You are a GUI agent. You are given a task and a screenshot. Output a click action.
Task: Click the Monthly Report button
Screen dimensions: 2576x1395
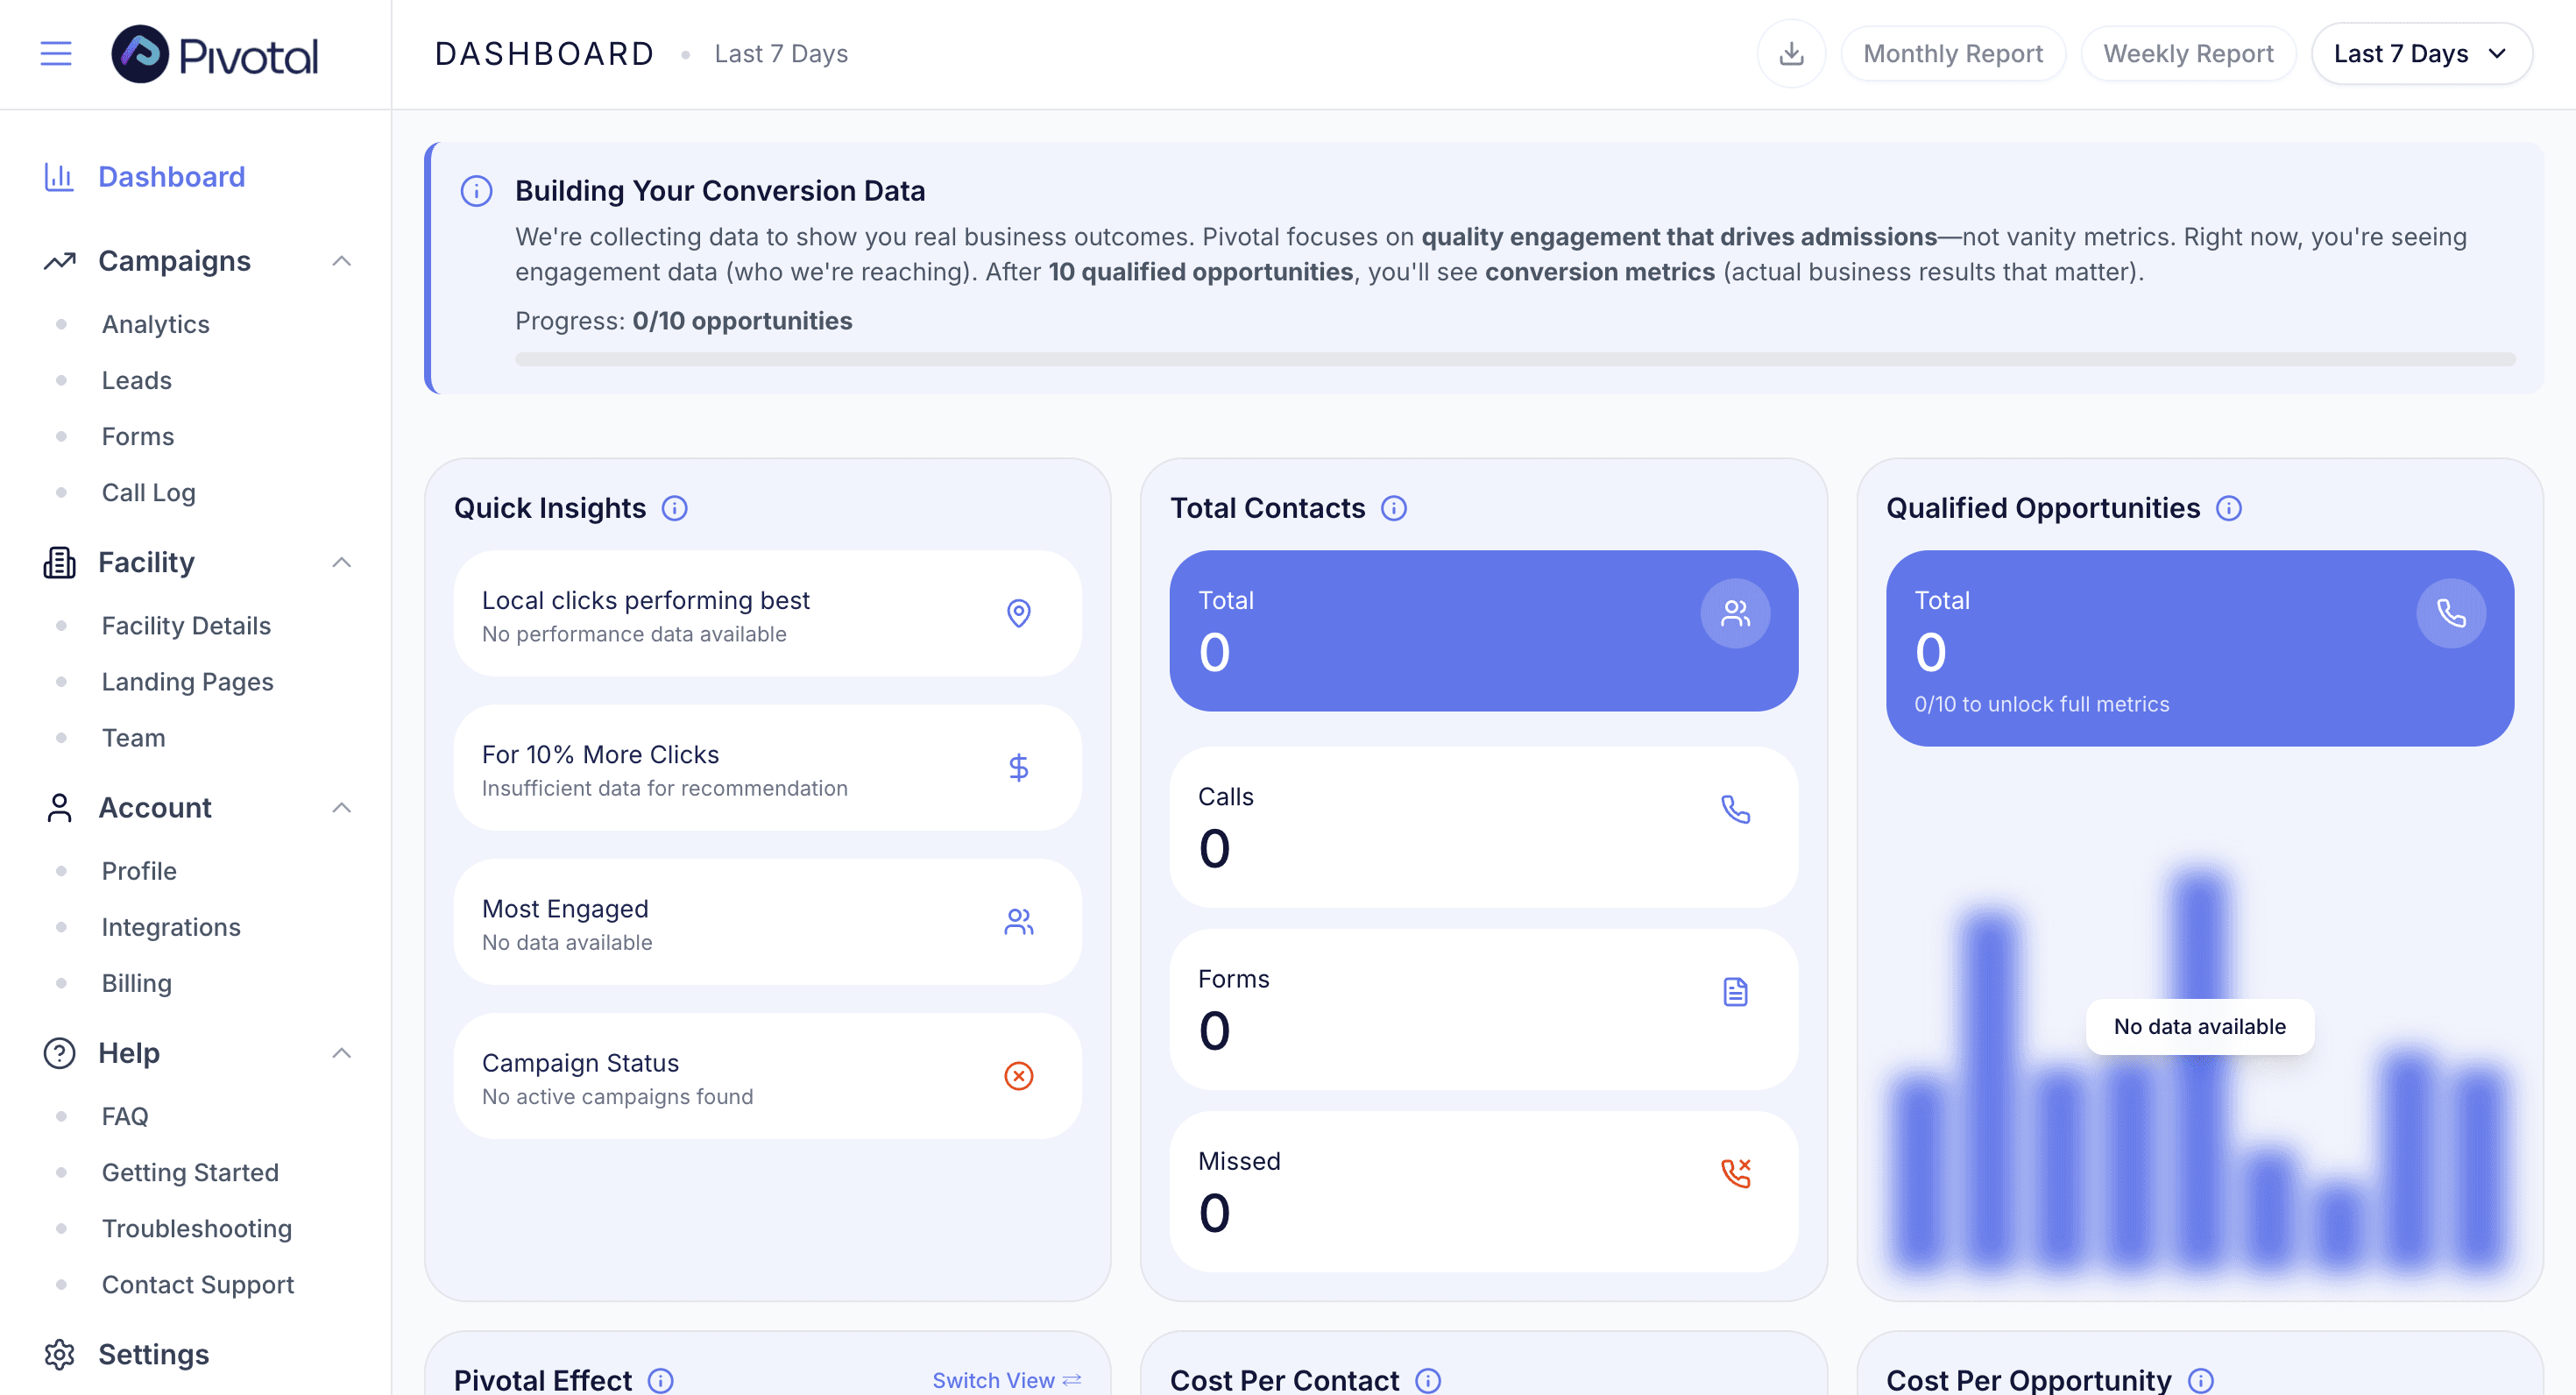click(1952, 54)
